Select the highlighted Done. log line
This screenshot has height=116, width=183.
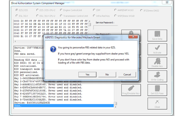[64, 106]
